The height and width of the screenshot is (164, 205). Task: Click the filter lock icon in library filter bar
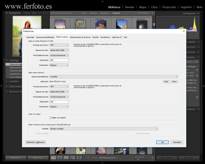click(x=153, y=13)
